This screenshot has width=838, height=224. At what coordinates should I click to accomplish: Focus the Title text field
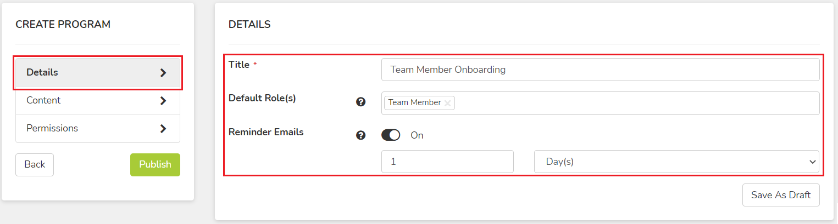click(600, 70)
